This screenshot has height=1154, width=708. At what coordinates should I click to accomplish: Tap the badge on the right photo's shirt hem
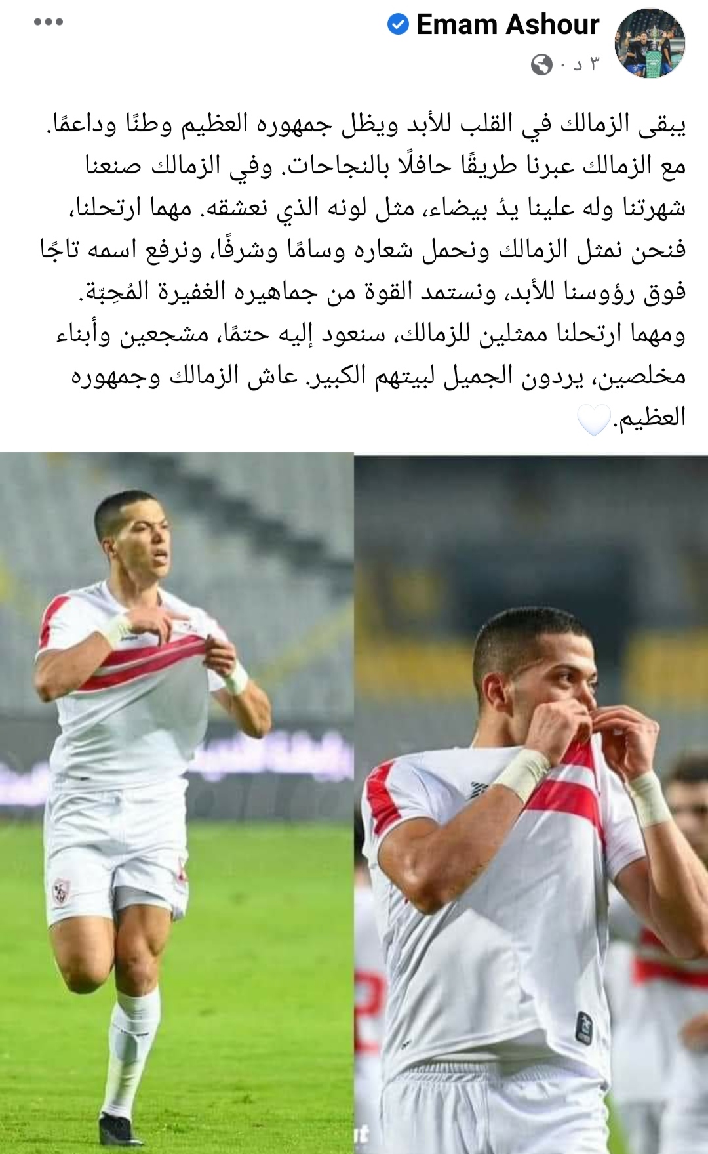click(x=583, y=1027)
